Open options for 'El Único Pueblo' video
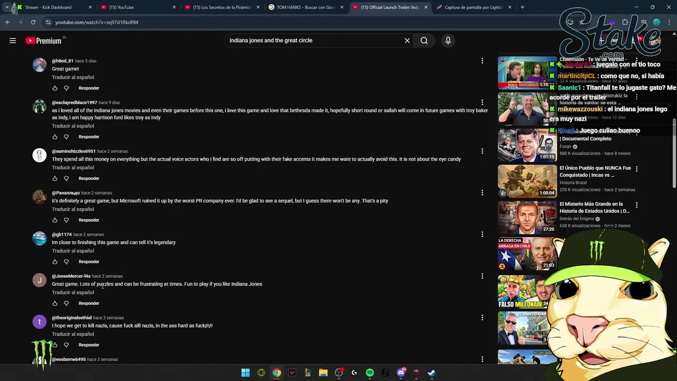The image size is (677, 381). click(637, 169)
